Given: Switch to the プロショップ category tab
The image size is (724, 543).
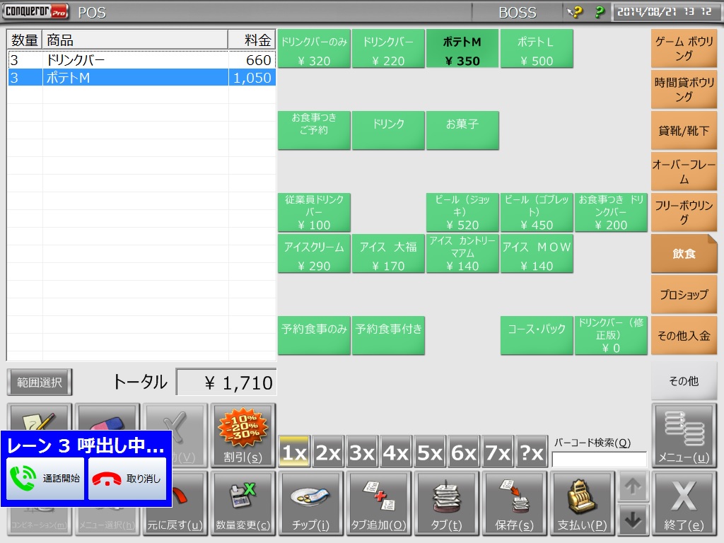Looking at the screenshot, I should (x=684, y=295).
